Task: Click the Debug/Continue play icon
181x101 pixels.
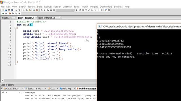Action: (x=77, y=10)
